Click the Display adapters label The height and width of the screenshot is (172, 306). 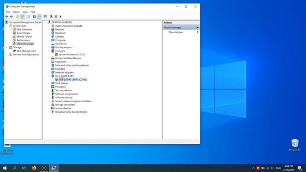[x=64, y=47]
